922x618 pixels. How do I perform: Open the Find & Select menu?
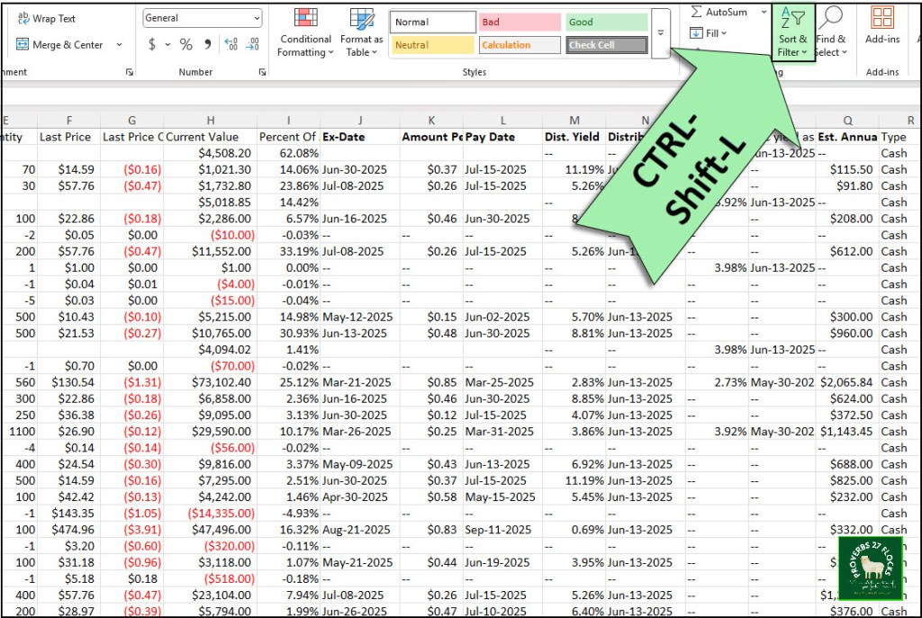point(830,32)
